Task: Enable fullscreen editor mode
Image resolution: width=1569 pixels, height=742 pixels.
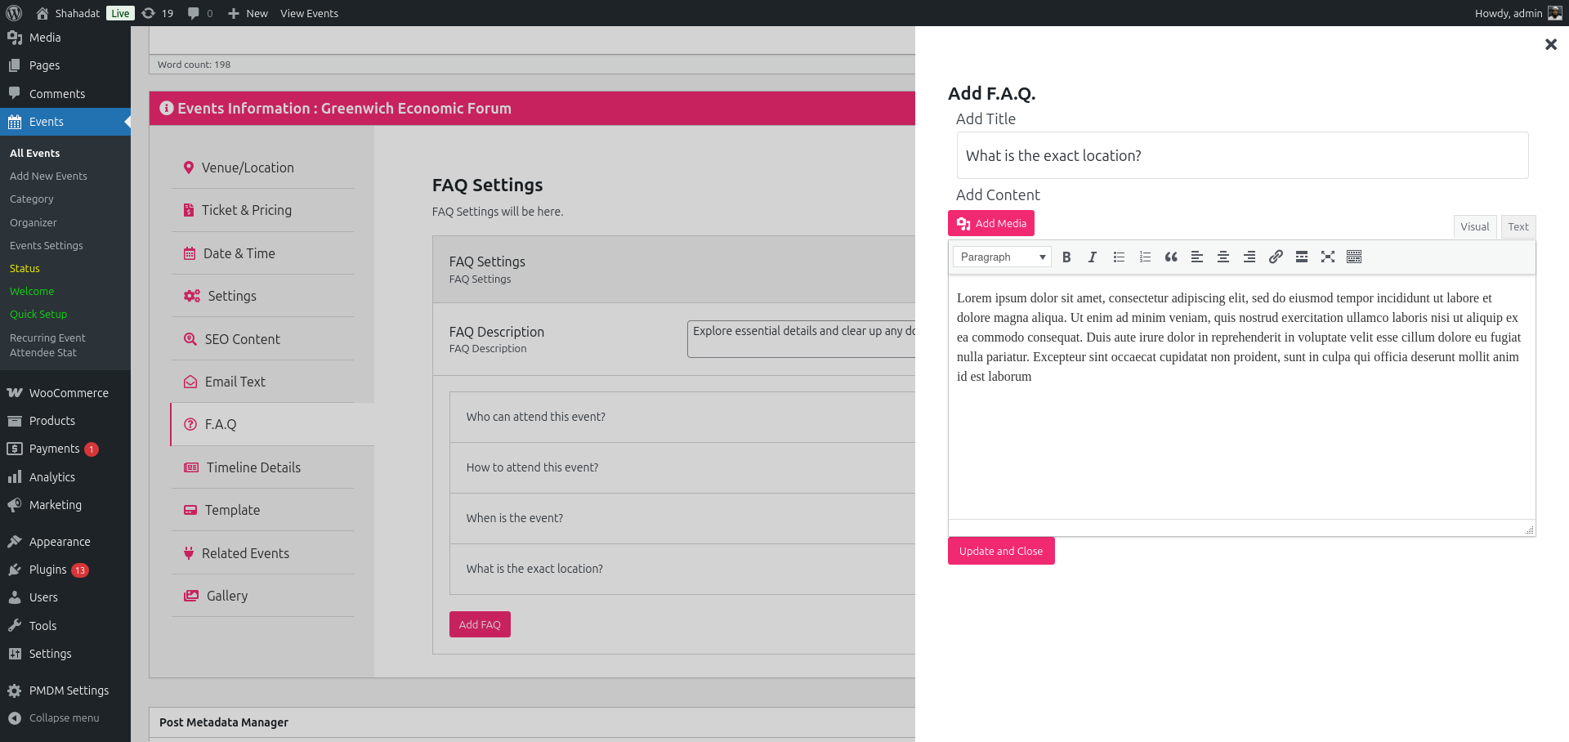Action: pyautogui.click(x=1328, y=257)
